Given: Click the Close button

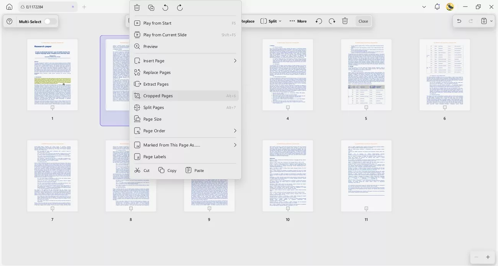Looking at the screenshot, I should coord(363,21).
